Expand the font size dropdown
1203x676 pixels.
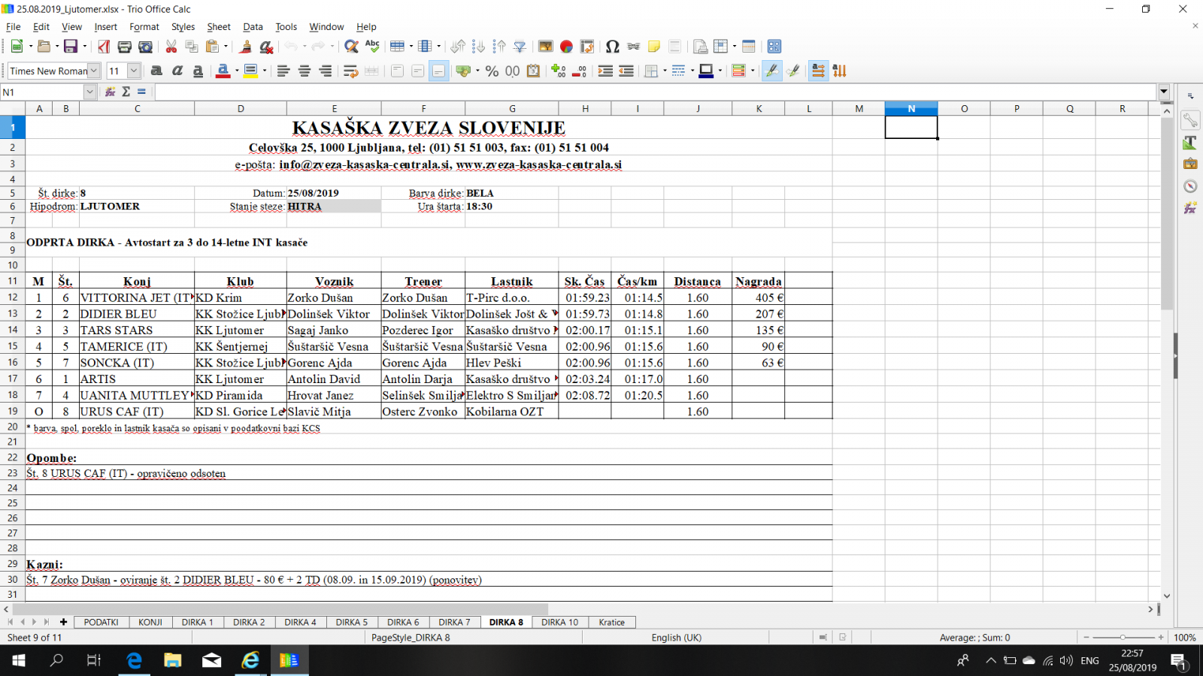click(134, 71)
